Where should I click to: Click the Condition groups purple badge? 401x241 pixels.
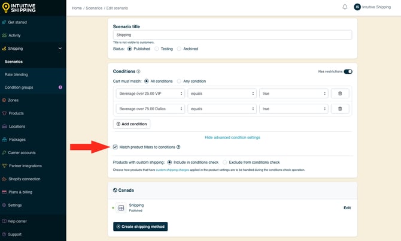click(60, 88)
